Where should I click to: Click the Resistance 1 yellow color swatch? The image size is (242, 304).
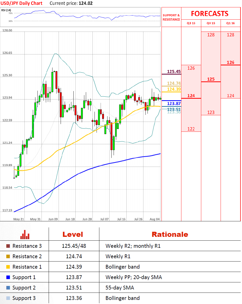tap(8, 267)
